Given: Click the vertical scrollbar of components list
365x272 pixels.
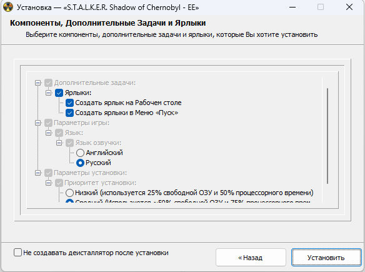Looking at the screenshot, I should 327,136.
